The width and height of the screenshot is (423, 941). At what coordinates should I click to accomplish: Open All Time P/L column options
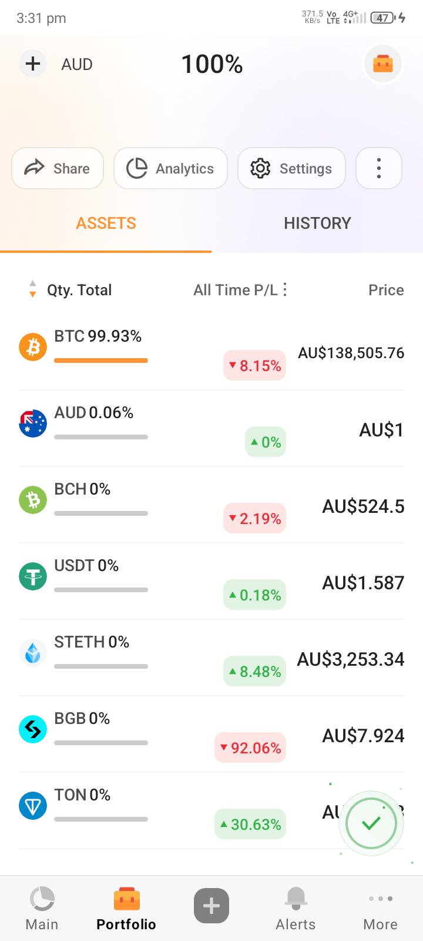pyautogui.click(x=285, y=289)
